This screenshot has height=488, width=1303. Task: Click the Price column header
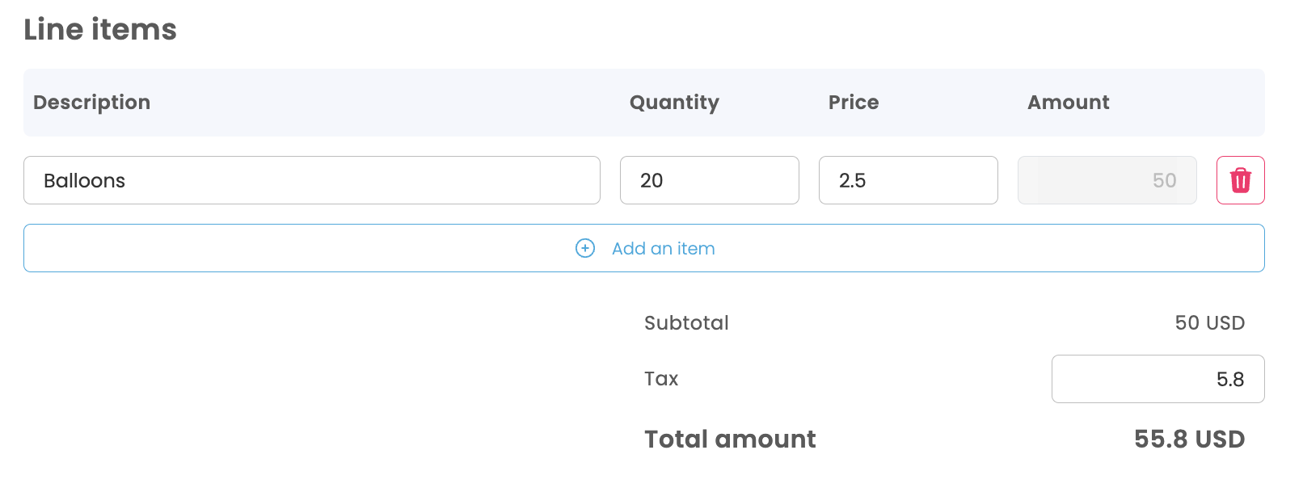[x=853, y=103]
